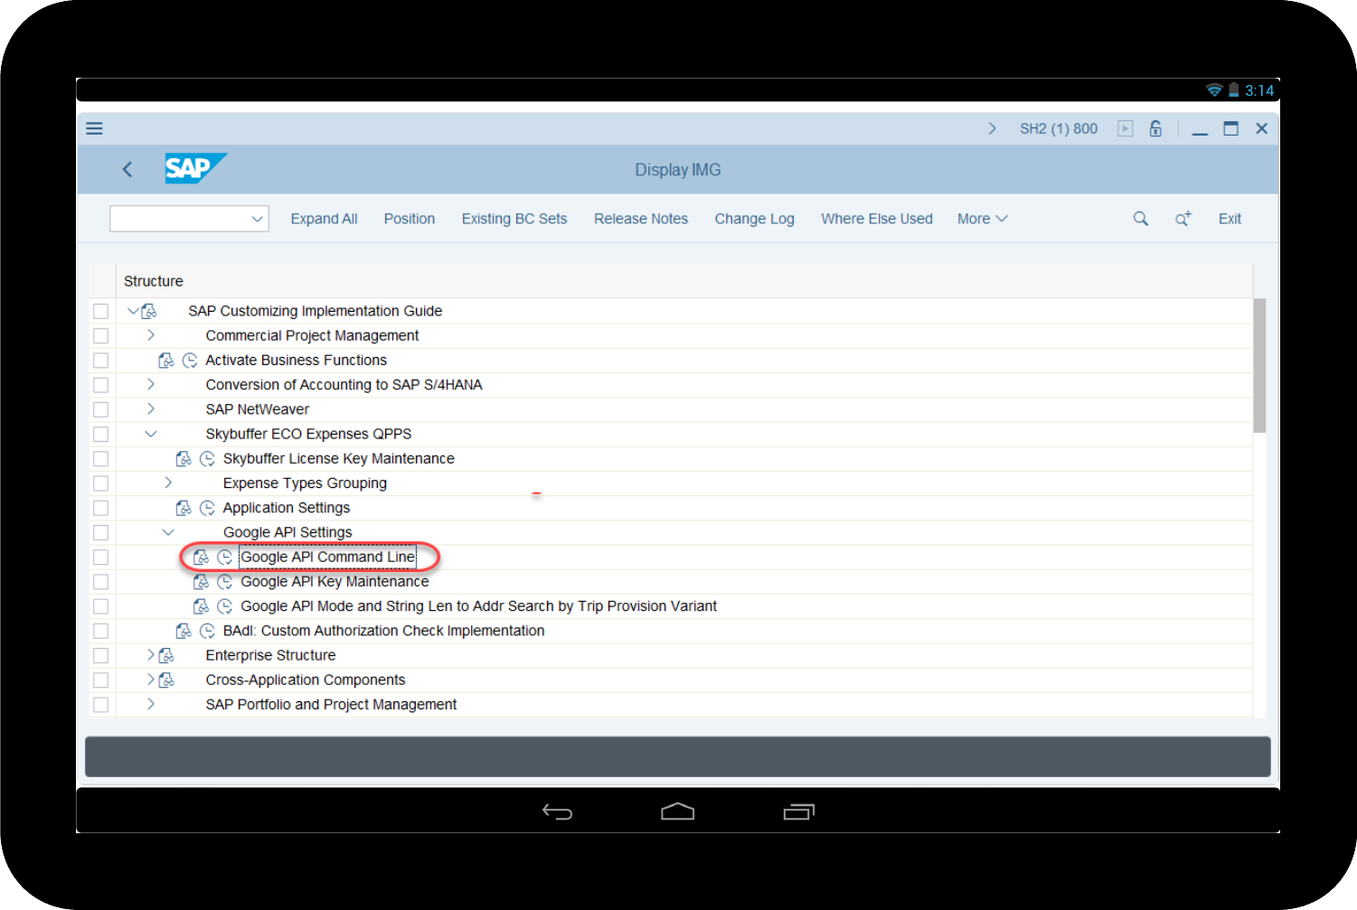Check the box for SAP Customizing Implementation Guide
1357x910 pixels.
pos(100,311)
